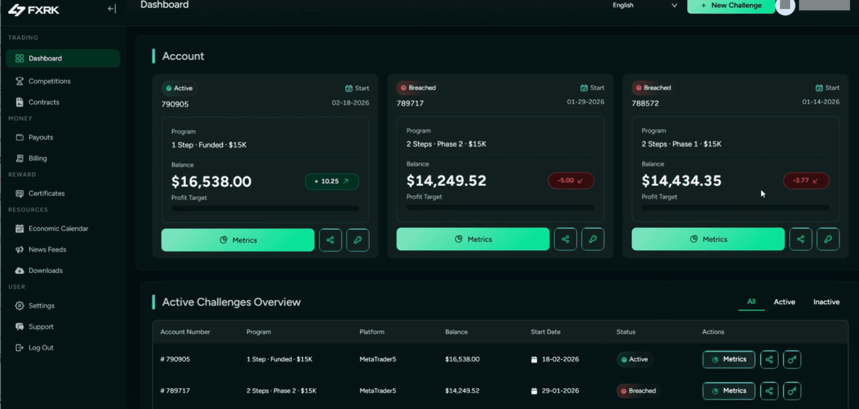Click the Program column header

click(x=259, y=332)
